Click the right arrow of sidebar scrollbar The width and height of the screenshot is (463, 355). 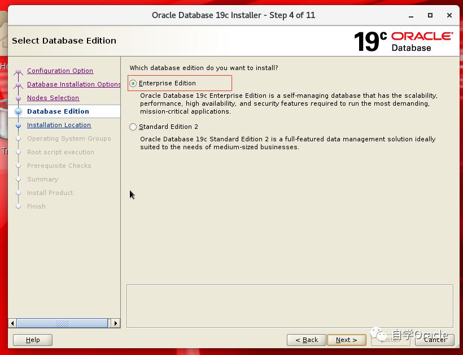point(115,323)
